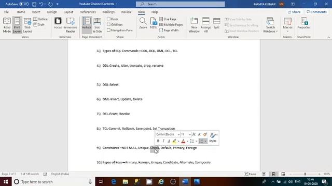Screen dimensions: 332x186
Task: Open Switch Windows dropdown
Action: (270, 25)
